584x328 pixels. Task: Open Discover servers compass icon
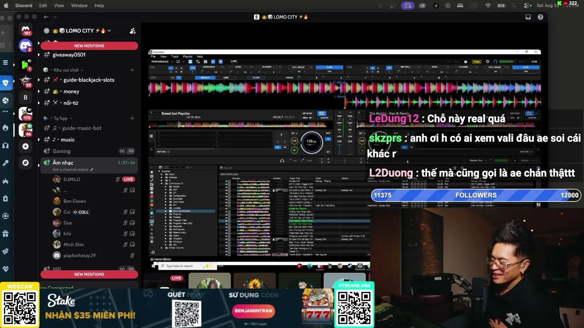[x=26, y=163]
